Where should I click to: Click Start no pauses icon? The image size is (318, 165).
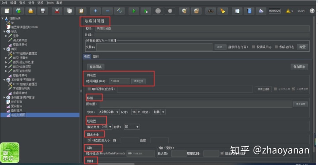pyautogui.click(x=146, y=11)
